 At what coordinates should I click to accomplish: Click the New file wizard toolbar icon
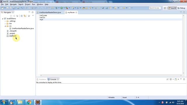[x=2, y=8]
